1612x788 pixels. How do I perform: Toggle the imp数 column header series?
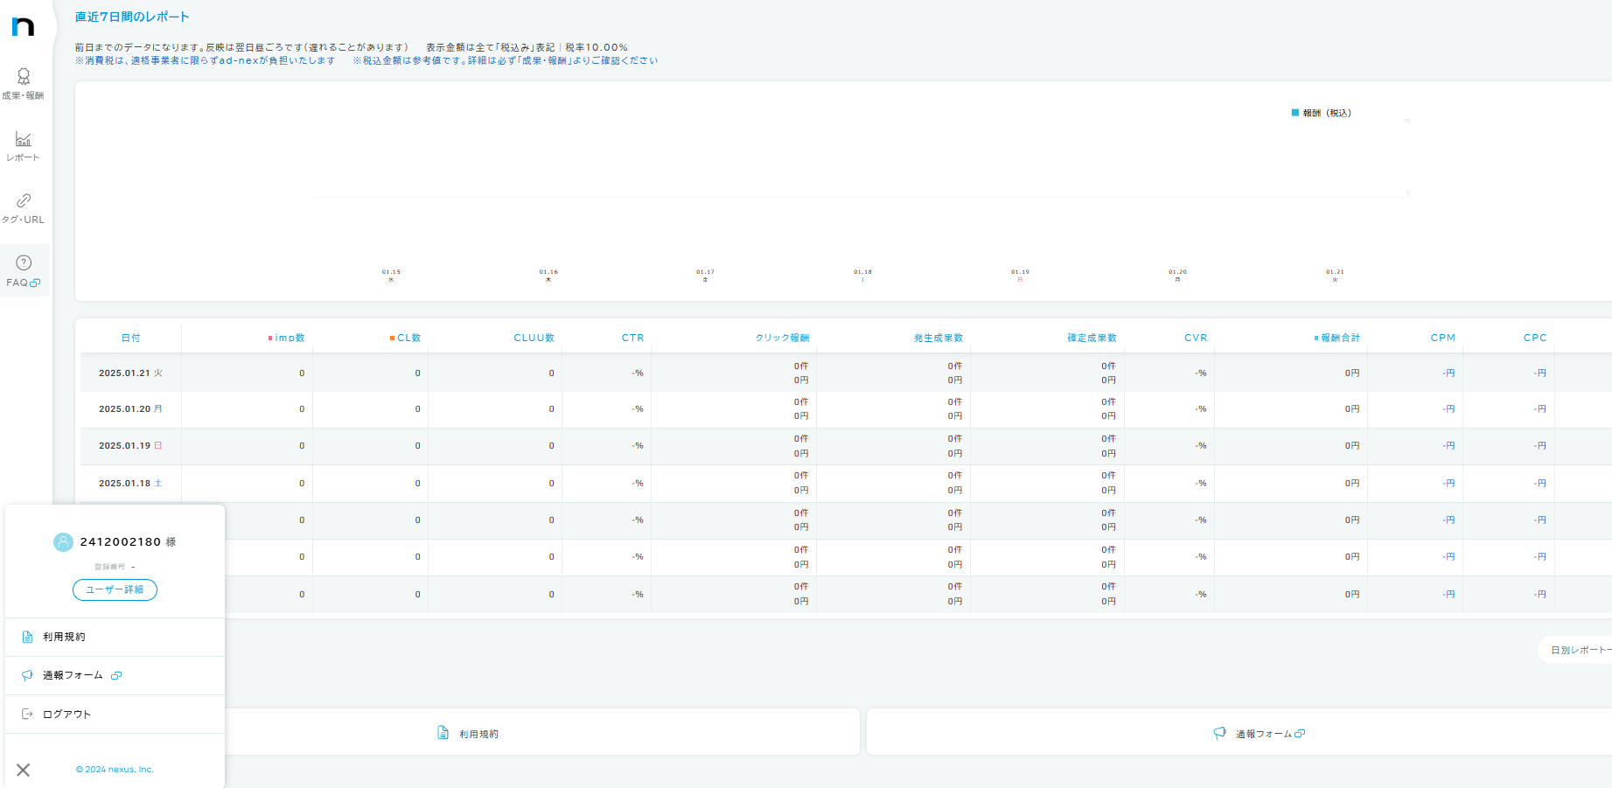tap(286, 338)
